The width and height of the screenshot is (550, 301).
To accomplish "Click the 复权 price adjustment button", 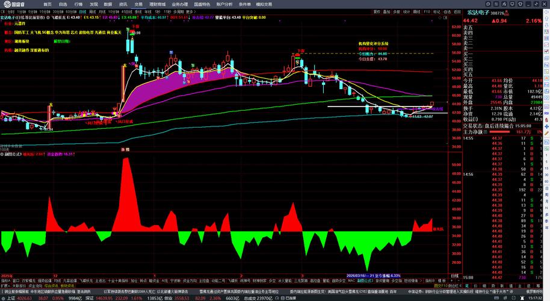I will pos(377,12).
